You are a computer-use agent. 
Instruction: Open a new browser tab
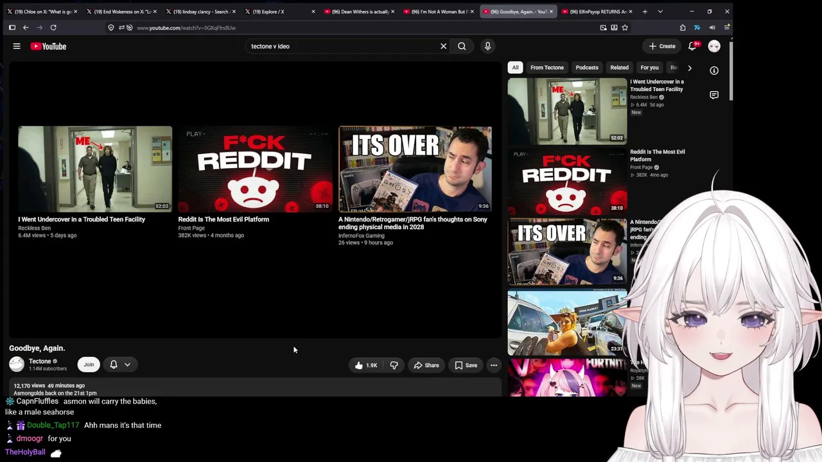click(645, 12)
